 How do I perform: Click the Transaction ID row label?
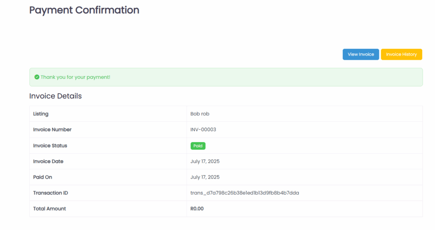coord(51,193)
